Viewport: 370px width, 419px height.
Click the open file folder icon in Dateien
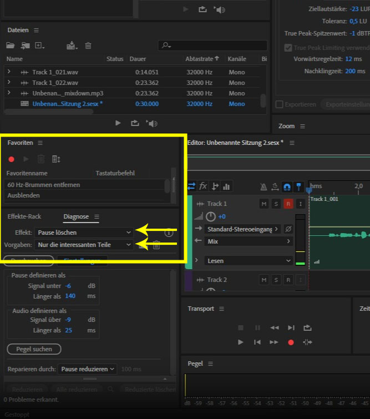(11, 46)
